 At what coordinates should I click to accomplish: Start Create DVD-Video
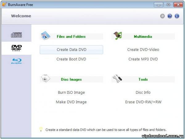143,50
